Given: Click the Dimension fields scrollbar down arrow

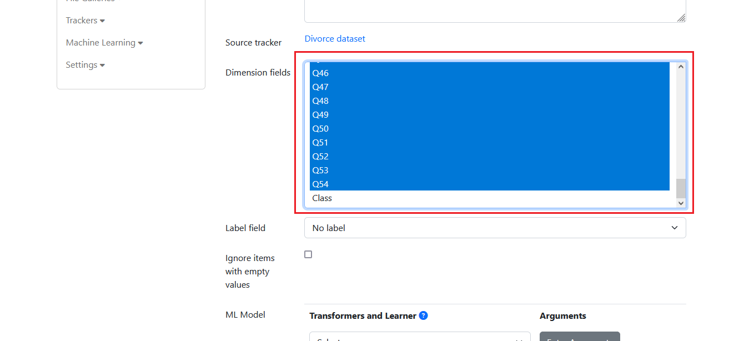Looking at the screenshot, I should (681, 203).
